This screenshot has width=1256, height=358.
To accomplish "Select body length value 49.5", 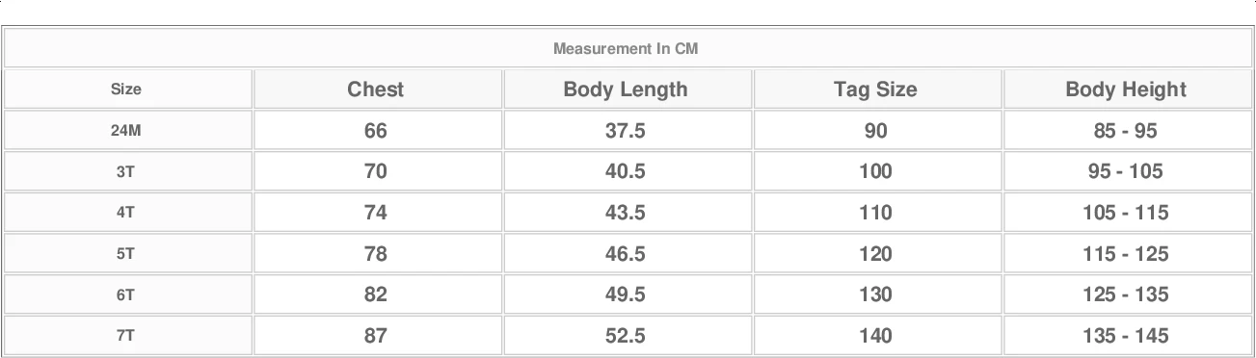I will point(626,295).
